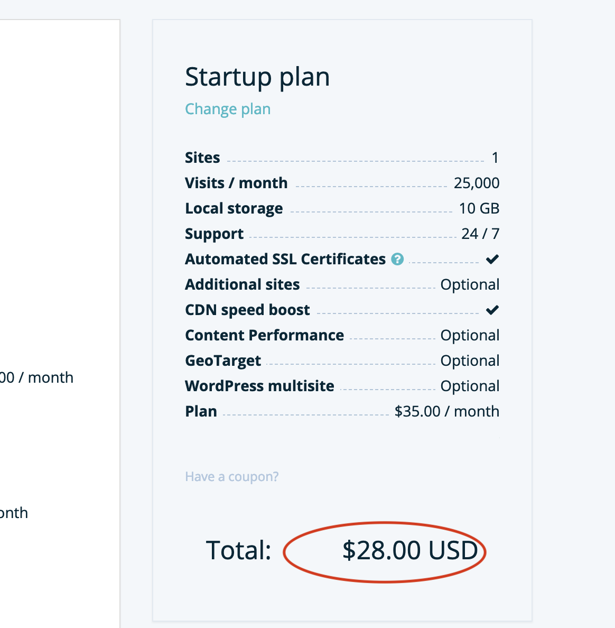Click the Total: label
The height and width of the screenshot is (628, 615).
click(238, 550)
